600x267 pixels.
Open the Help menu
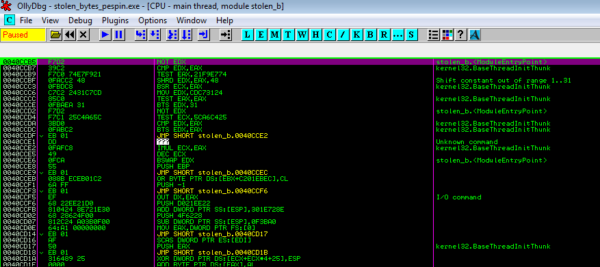pos(224,20)
